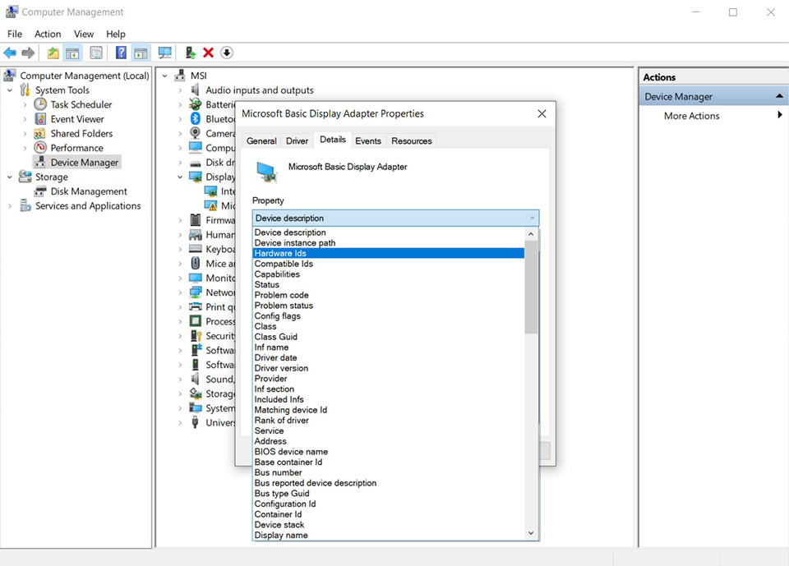Click the Universal Serial Bus connector icon
789x566 pixels.
pos(196,422)
